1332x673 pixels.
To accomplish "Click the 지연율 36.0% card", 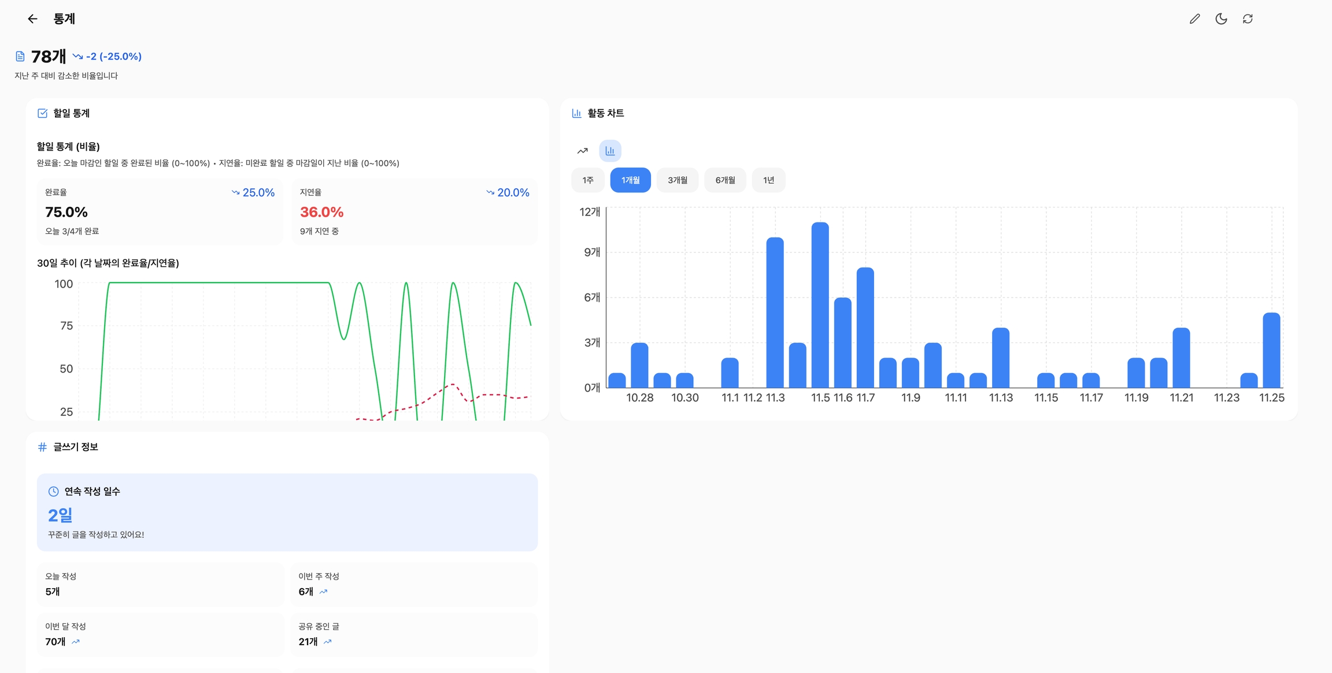I will pyautogui.click(x=414, y=211).
